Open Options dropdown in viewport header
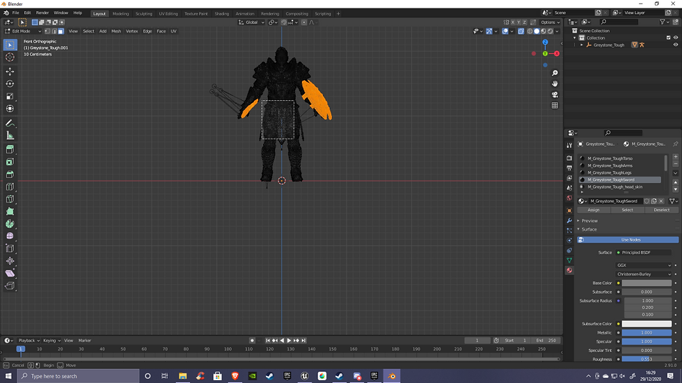The width and height of the screenshot is (682, 383). coord(550,22)
